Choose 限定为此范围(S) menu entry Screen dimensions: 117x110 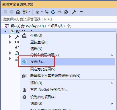(x=68, y=69)
